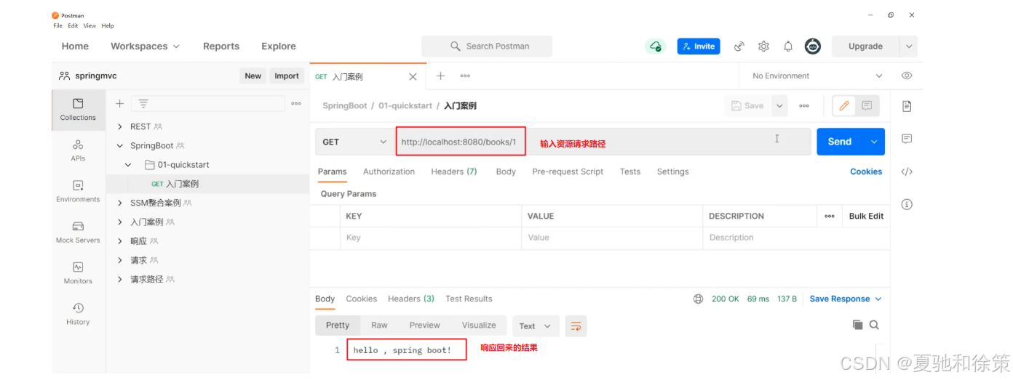Toggle word wrap in response body
The width and height of the screenshot is (1013, 380).
tap(576, 326)
